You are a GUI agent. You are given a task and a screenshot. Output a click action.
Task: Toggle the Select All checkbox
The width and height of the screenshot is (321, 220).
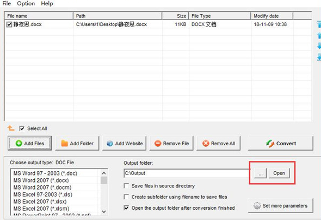[x=22, y=128]
